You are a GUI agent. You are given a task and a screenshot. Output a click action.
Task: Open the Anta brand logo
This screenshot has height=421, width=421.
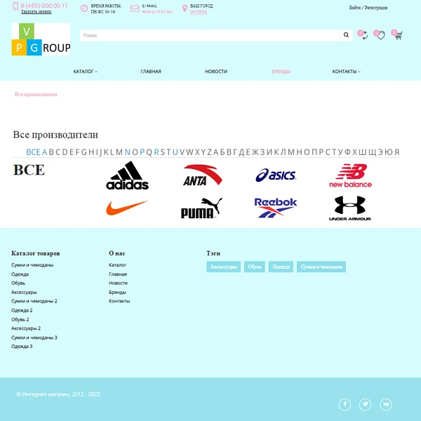[x=203, y=175]
